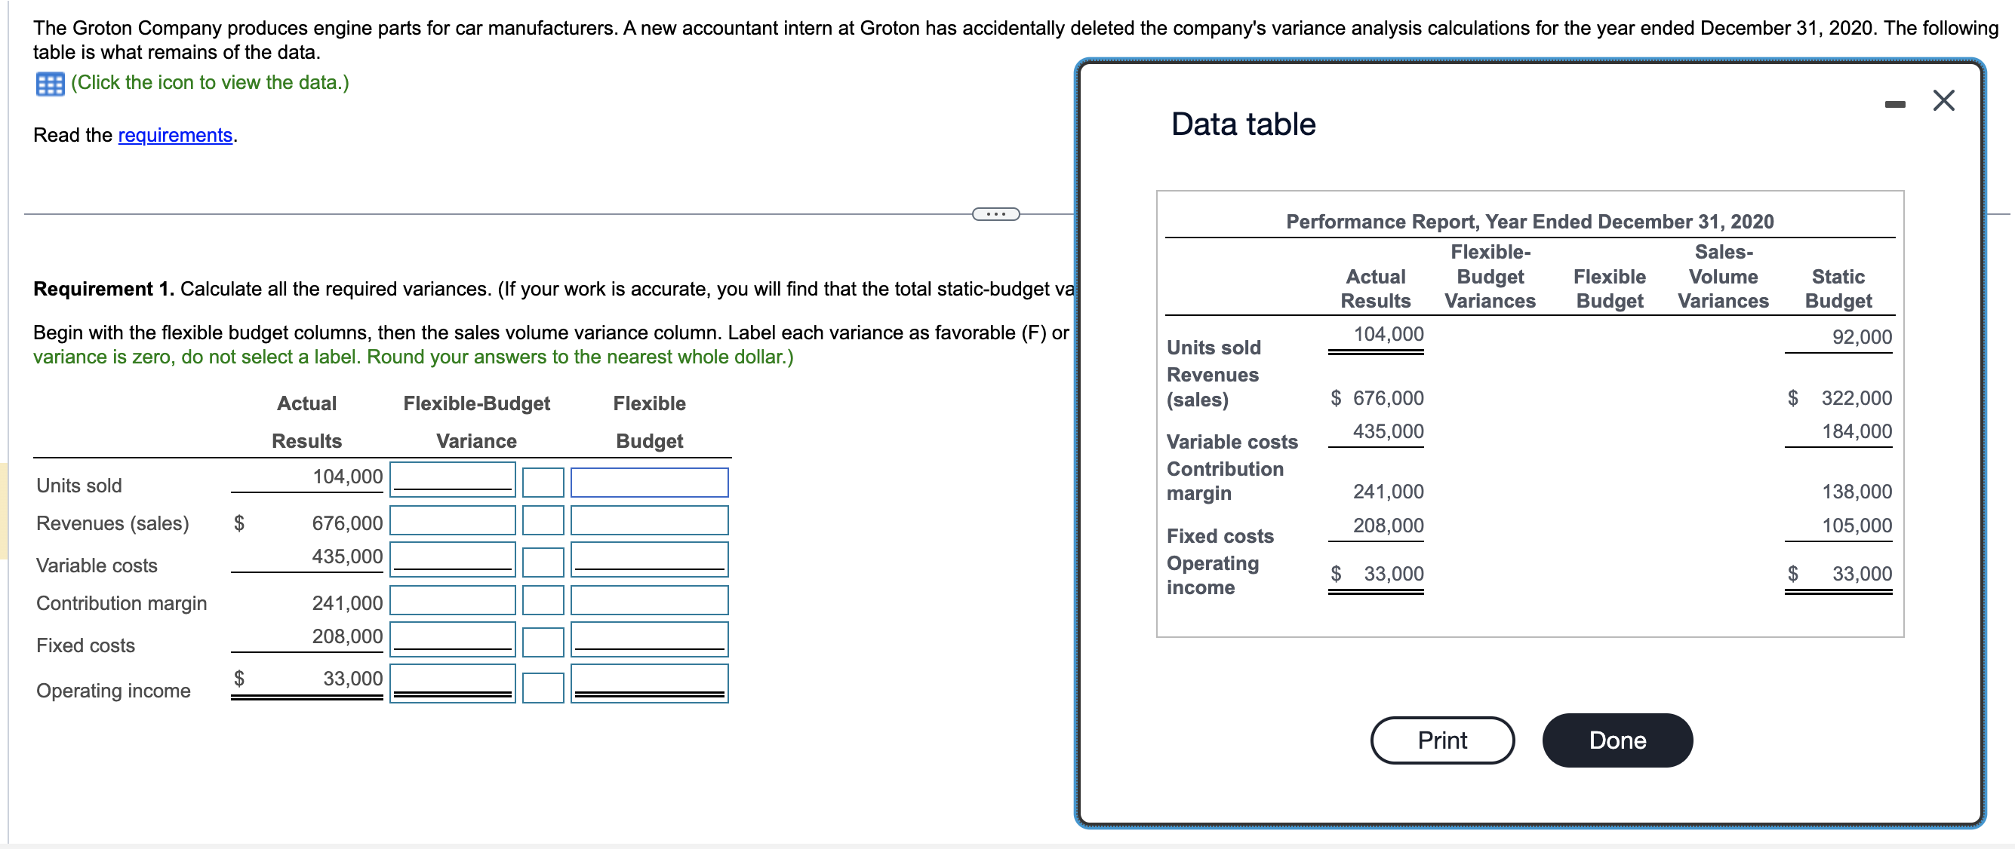
Task: Click the Contribution margin flexible budget field
Action: tap(648, 599)
